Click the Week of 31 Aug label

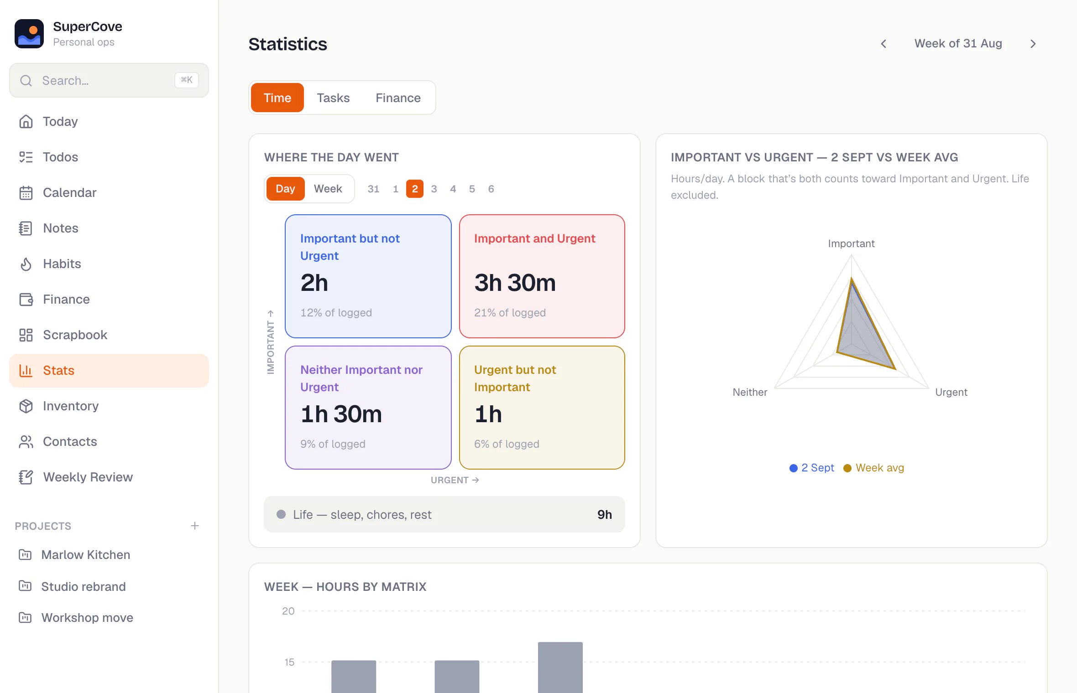(x=958, y=43)
